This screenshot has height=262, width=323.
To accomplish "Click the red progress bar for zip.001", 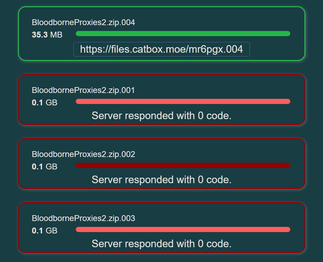I will pos(183,102).
